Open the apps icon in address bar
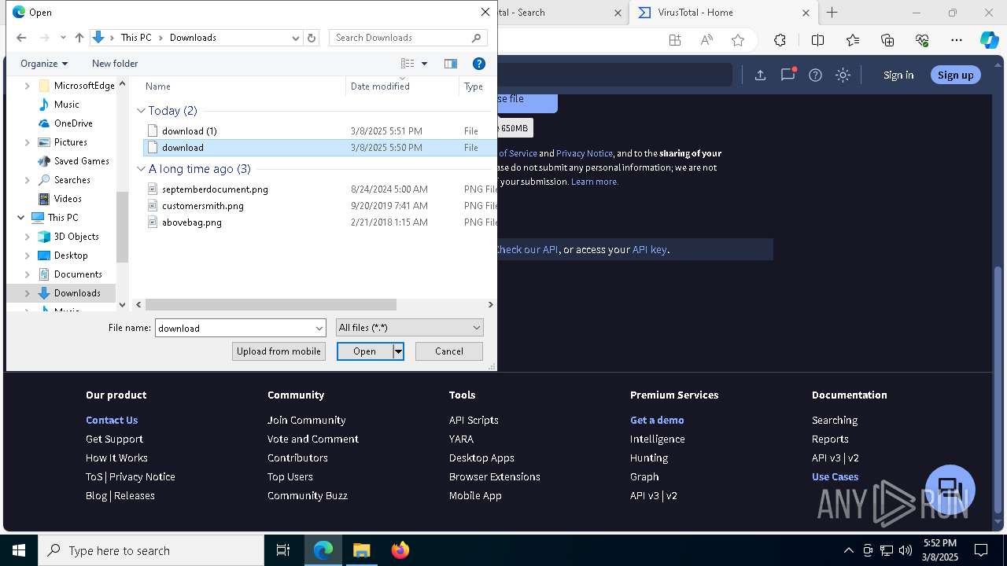 pos(675,41)
